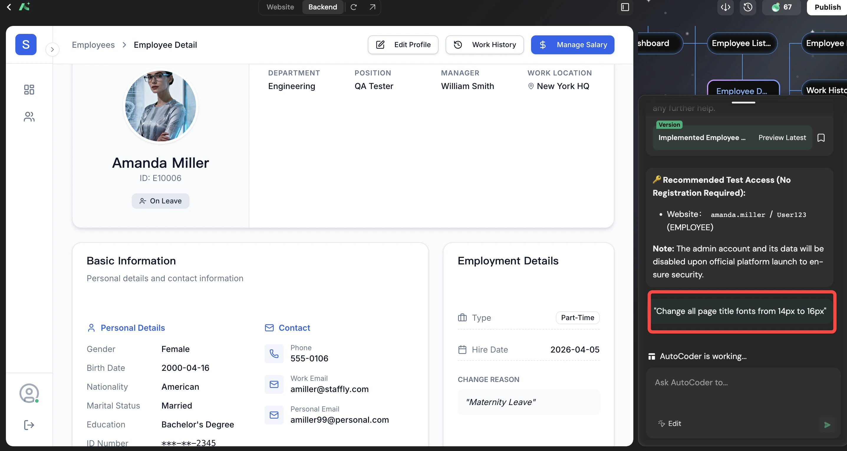Toggle the Edit mode in chat box
The image size is (847, 451).
pyautogui.click(x=670, y=423)
